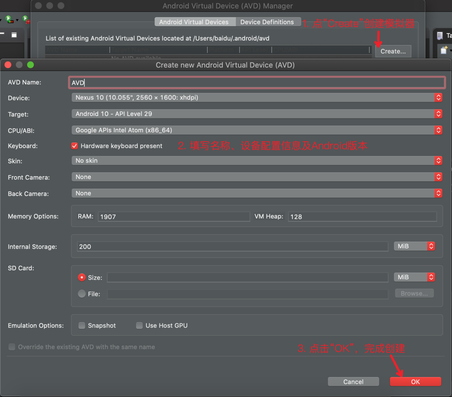Open the SD Card MiB unit dropdown
Viewport: 452px width, 397px height.
coord(414,277)
